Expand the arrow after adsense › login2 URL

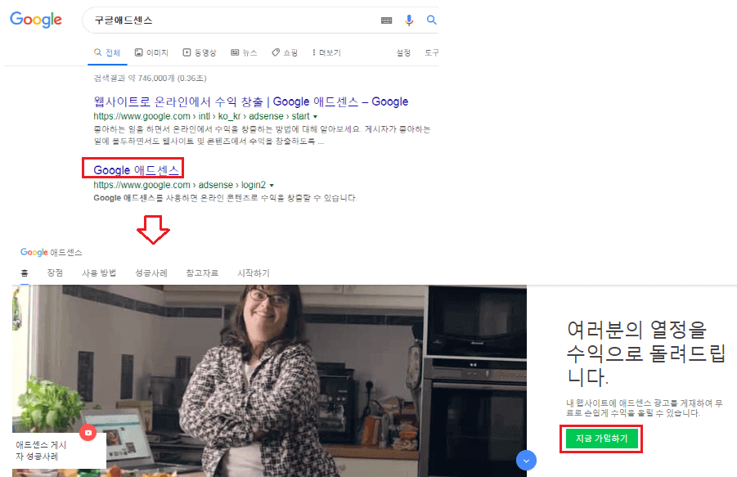click(x=272, y=186)
